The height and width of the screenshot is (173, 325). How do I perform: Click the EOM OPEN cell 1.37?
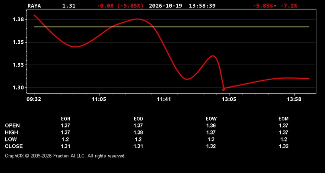283,125
